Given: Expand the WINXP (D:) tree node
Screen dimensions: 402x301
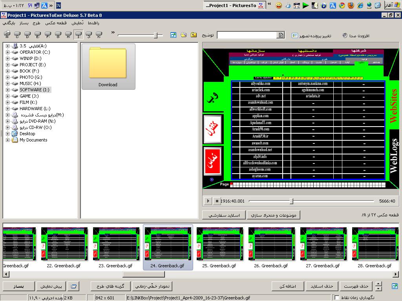Looking at the screenshot, I should click(7, 59).
